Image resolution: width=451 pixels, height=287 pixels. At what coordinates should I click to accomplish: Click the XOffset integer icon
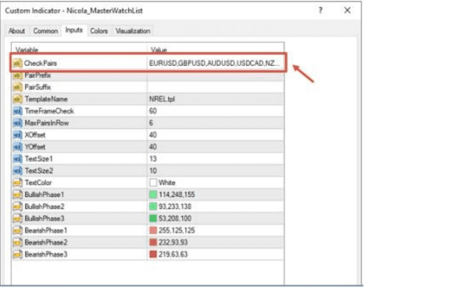[17, 135]
